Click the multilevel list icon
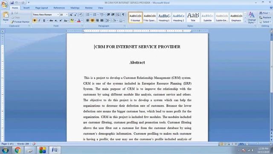Screen dimensions: 273x154 pyautogui.click(x=102, y=15)
